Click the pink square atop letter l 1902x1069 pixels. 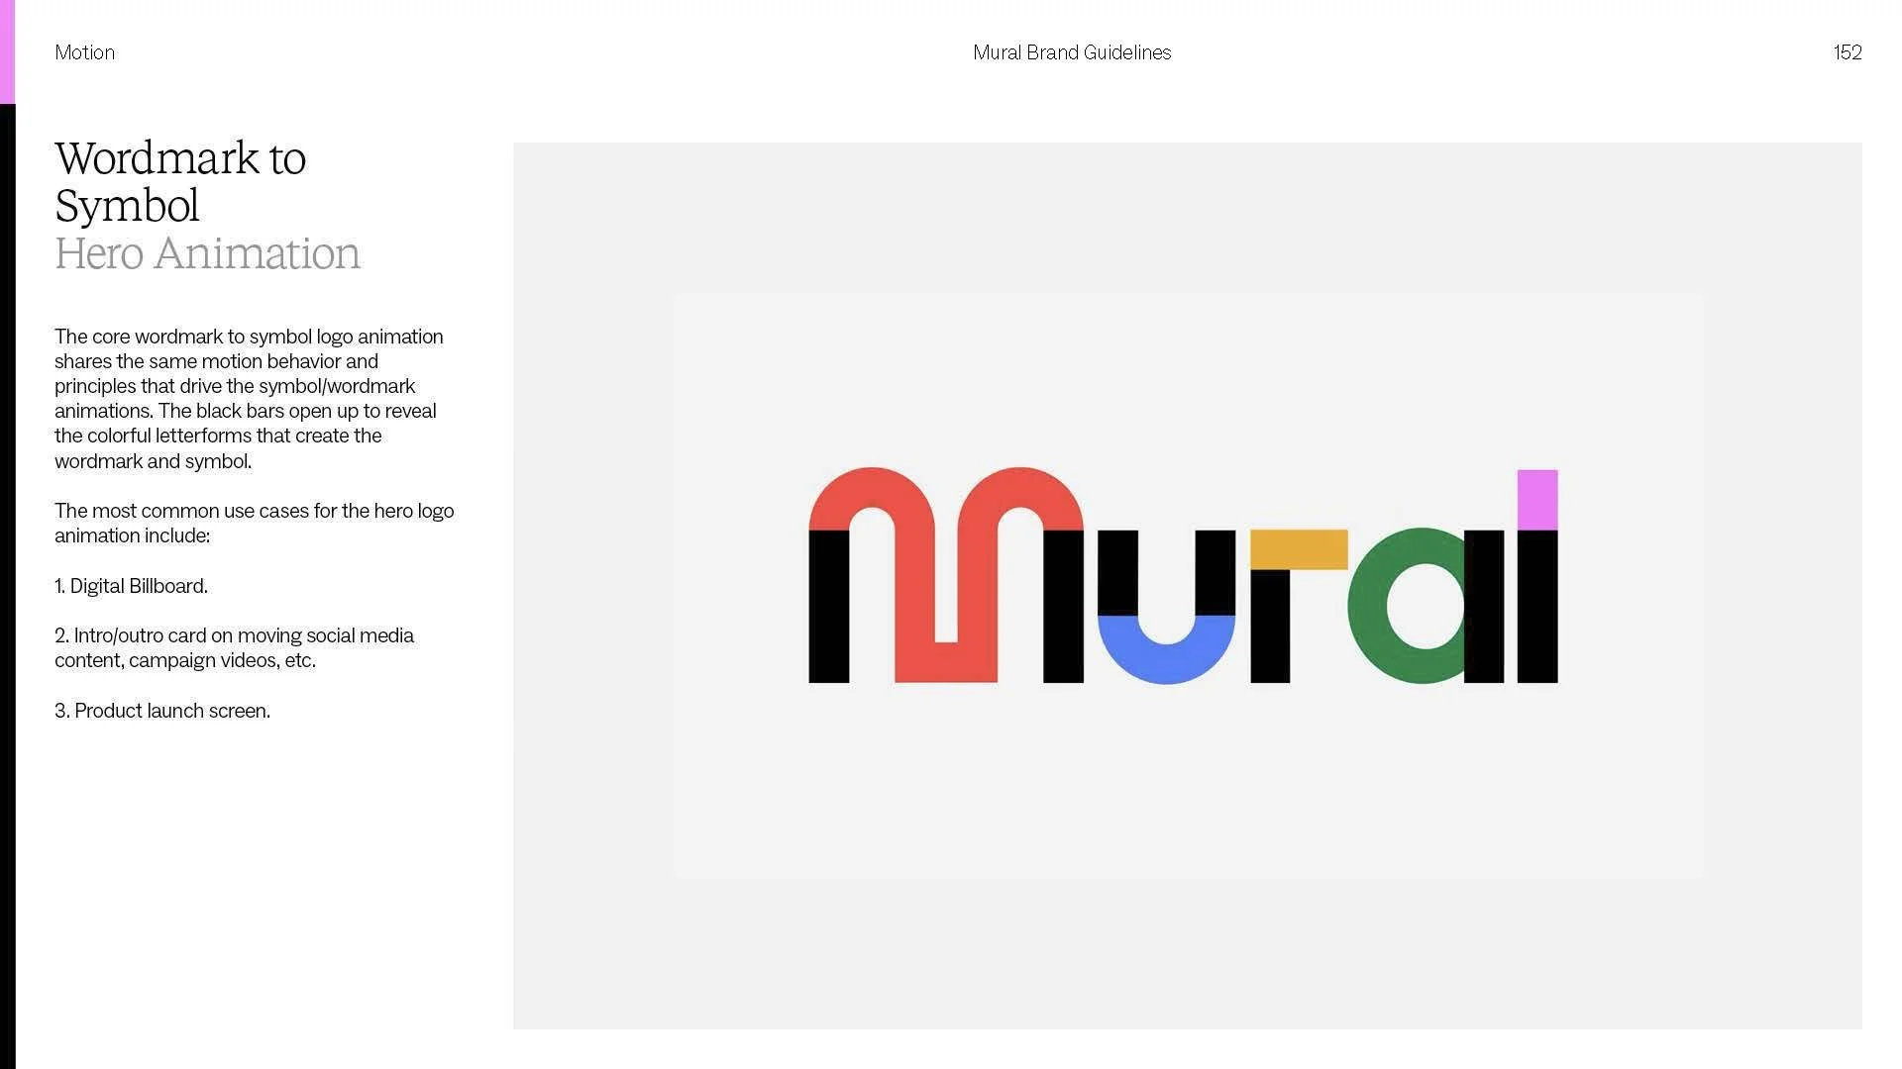pos(1537,500)
